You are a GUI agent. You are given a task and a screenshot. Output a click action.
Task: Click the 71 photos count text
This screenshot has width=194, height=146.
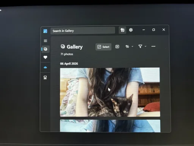point(67,54)
